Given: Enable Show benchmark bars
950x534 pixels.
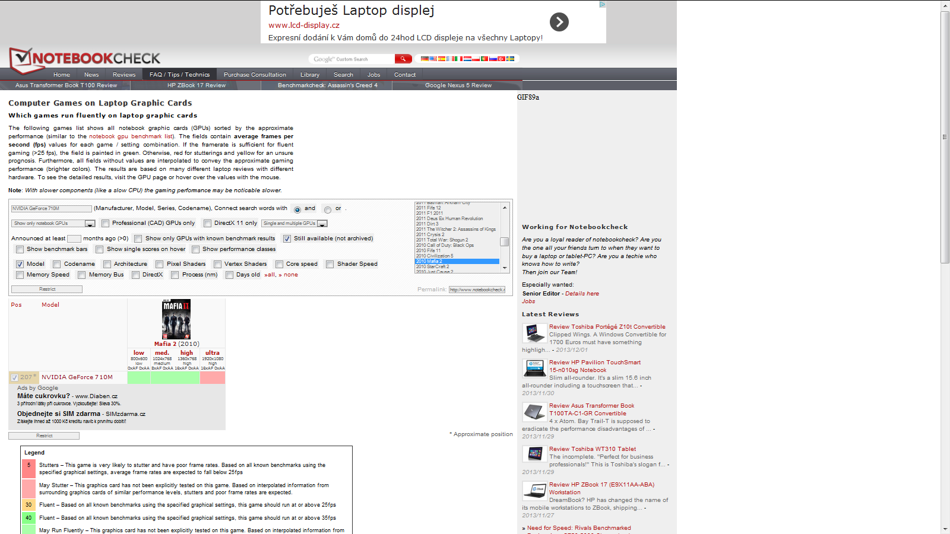Looking at the screenshot, I should click(x=20, y=250).
